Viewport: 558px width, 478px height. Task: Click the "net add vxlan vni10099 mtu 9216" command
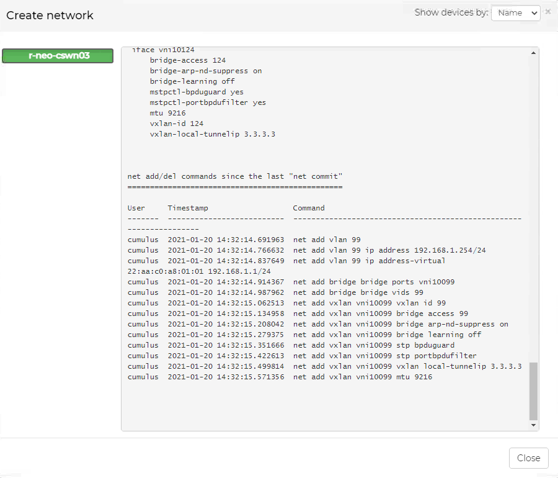(x=363, y=377)
